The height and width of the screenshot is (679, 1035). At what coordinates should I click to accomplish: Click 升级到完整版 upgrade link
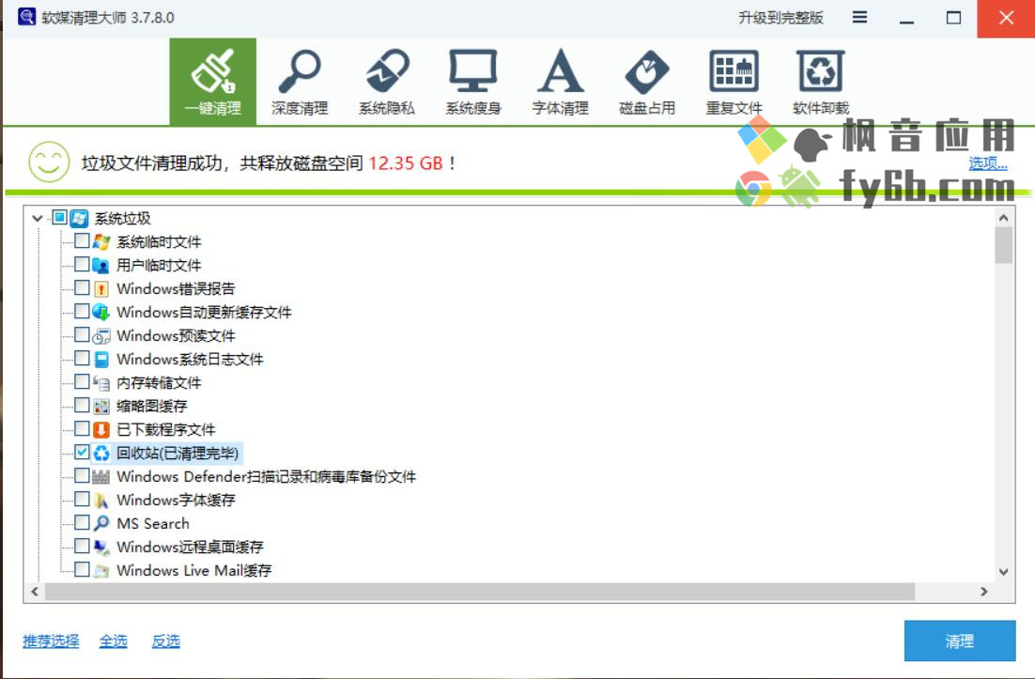(x=780, y=18)
